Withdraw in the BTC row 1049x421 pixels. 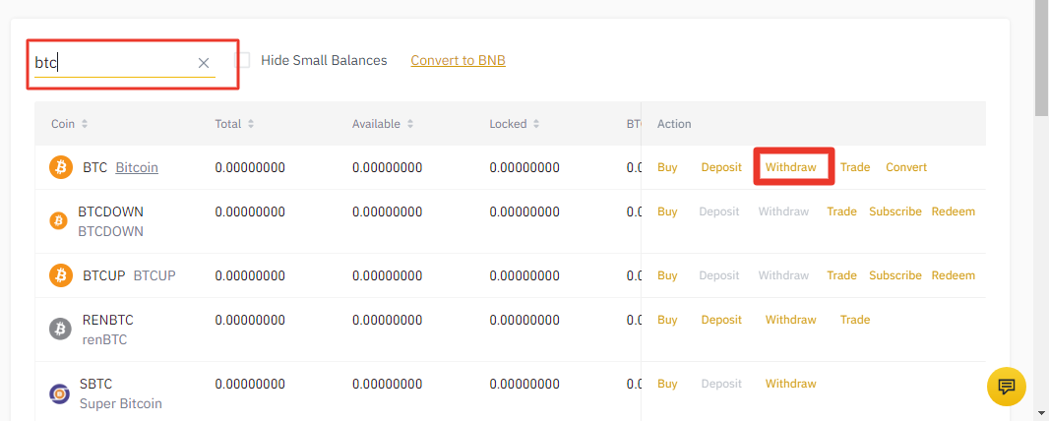[791, 168]
